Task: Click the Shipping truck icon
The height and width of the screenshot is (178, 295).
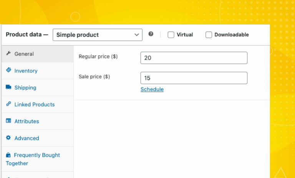Action: click(x=8, y=87)
